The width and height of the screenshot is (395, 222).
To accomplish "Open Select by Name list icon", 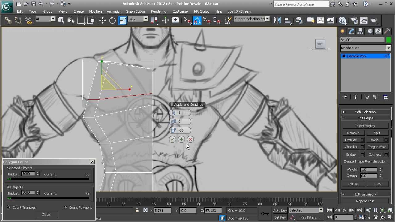I will coord(71,20).
